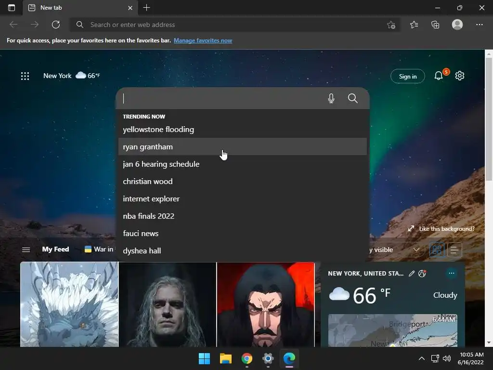Select dyshea hall suggestion
Screen dimensions: 493x370
tap(243, 251)
